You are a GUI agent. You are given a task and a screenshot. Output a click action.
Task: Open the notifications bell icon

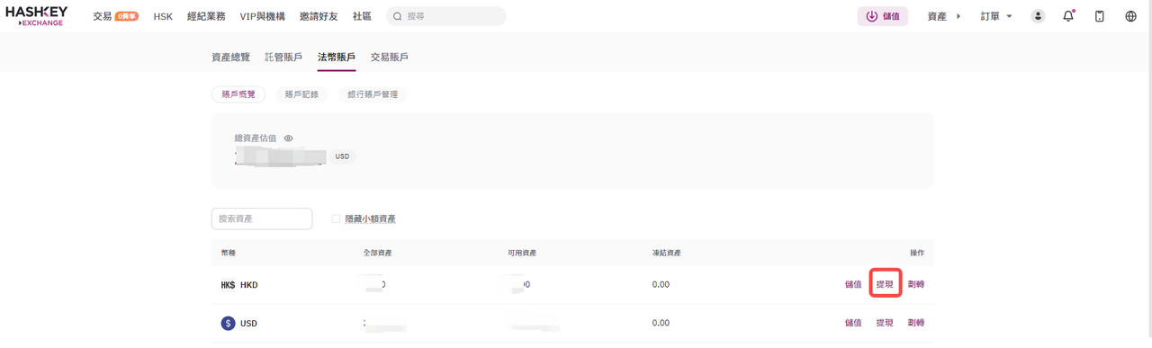[1068, 16]
